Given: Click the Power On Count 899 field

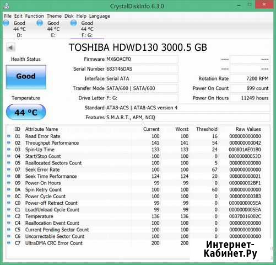Looking at the screenshot, I should [x=250, y=88].
